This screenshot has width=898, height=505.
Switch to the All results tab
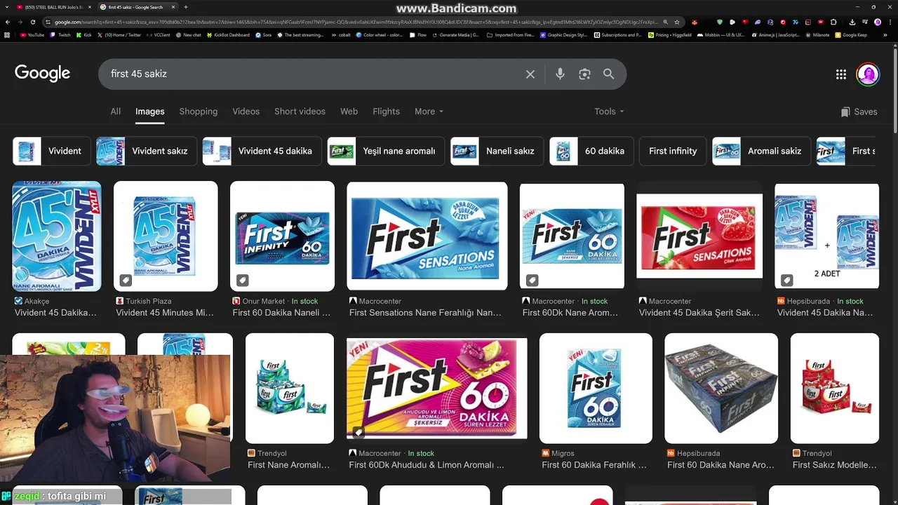(x=116, y=112)
